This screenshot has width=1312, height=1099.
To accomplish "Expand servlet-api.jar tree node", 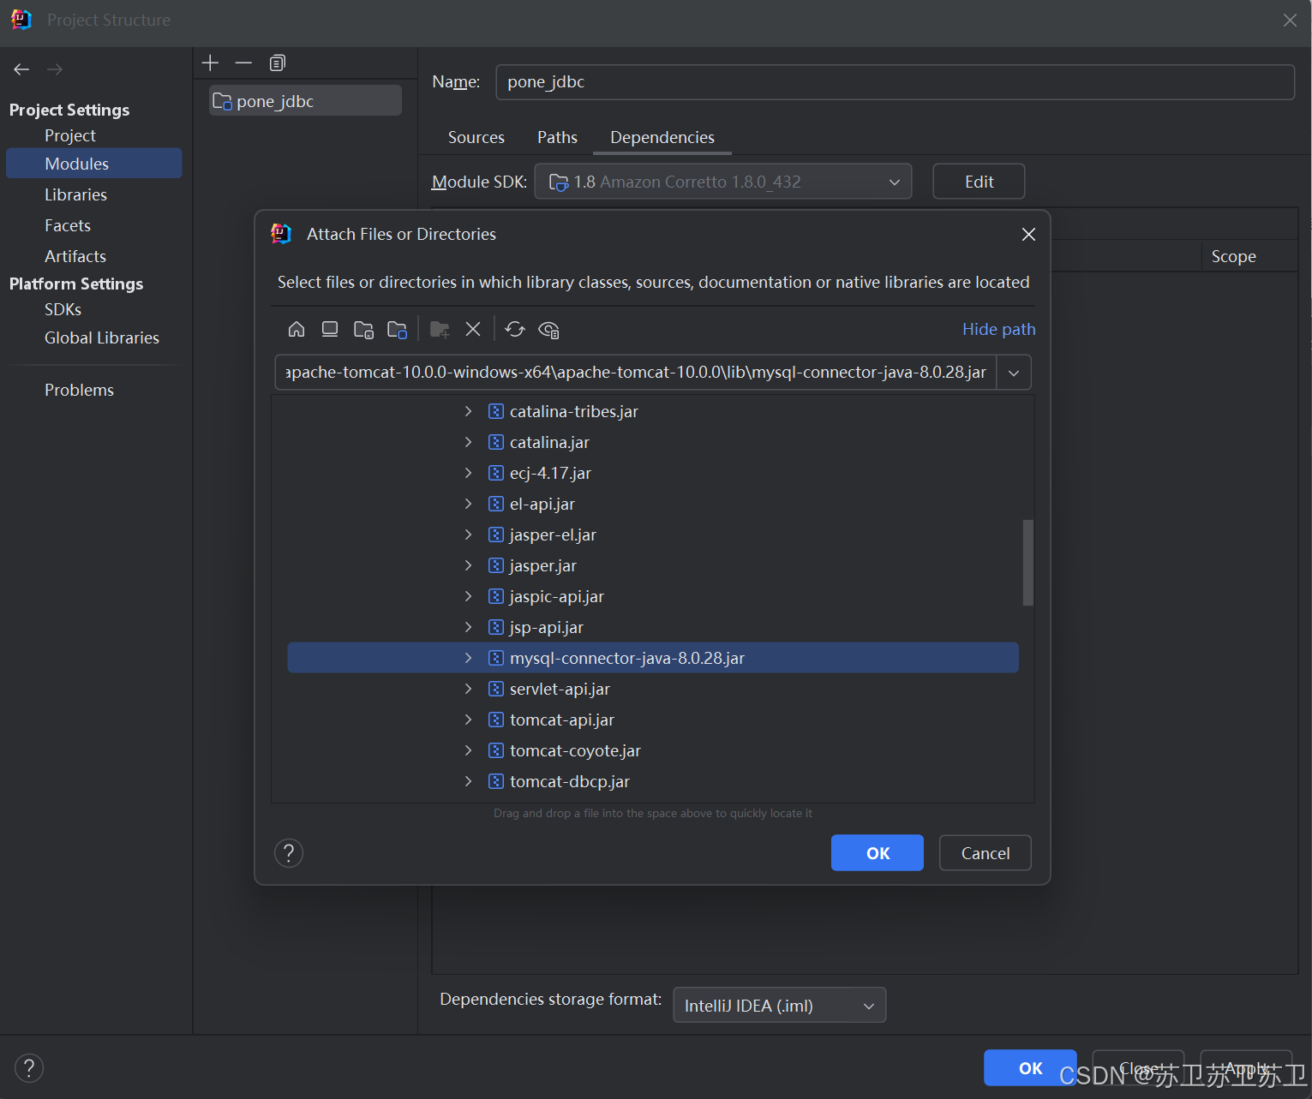I will (x=468, y=689).
